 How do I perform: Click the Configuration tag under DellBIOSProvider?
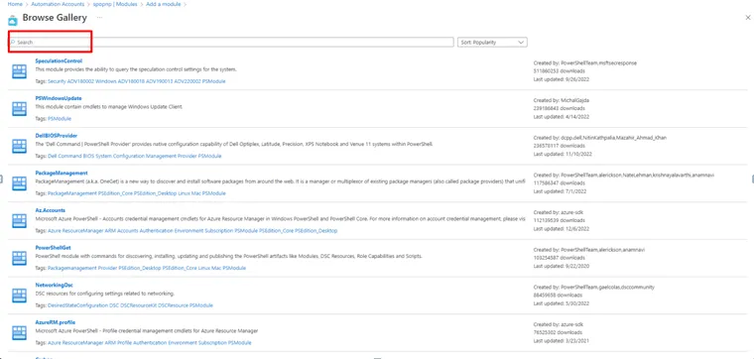coord(129,156)
